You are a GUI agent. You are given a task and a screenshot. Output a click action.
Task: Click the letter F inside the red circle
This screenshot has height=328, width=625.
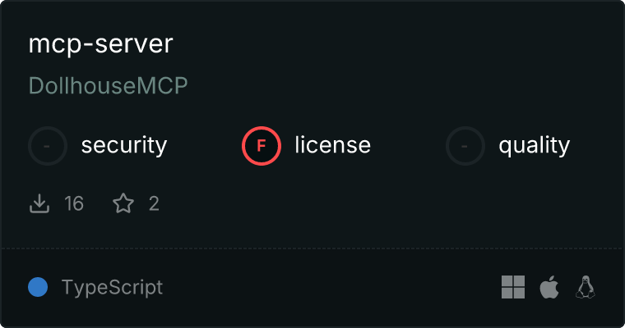[x=261, y=146]
